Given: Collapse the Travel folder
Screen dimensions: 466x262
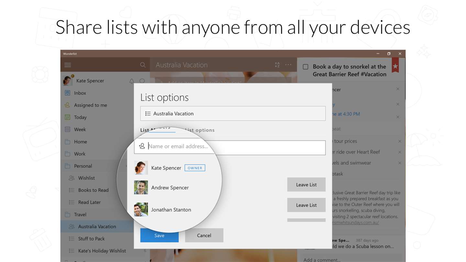Looking at the screenshot, I should (x=67, y=214).
